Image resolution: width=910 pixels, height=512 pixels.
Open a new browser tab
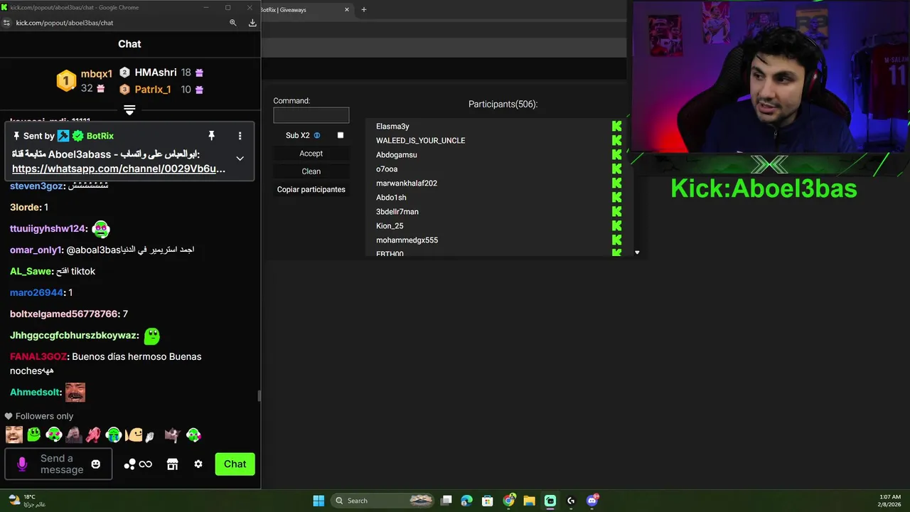[364, 10]
